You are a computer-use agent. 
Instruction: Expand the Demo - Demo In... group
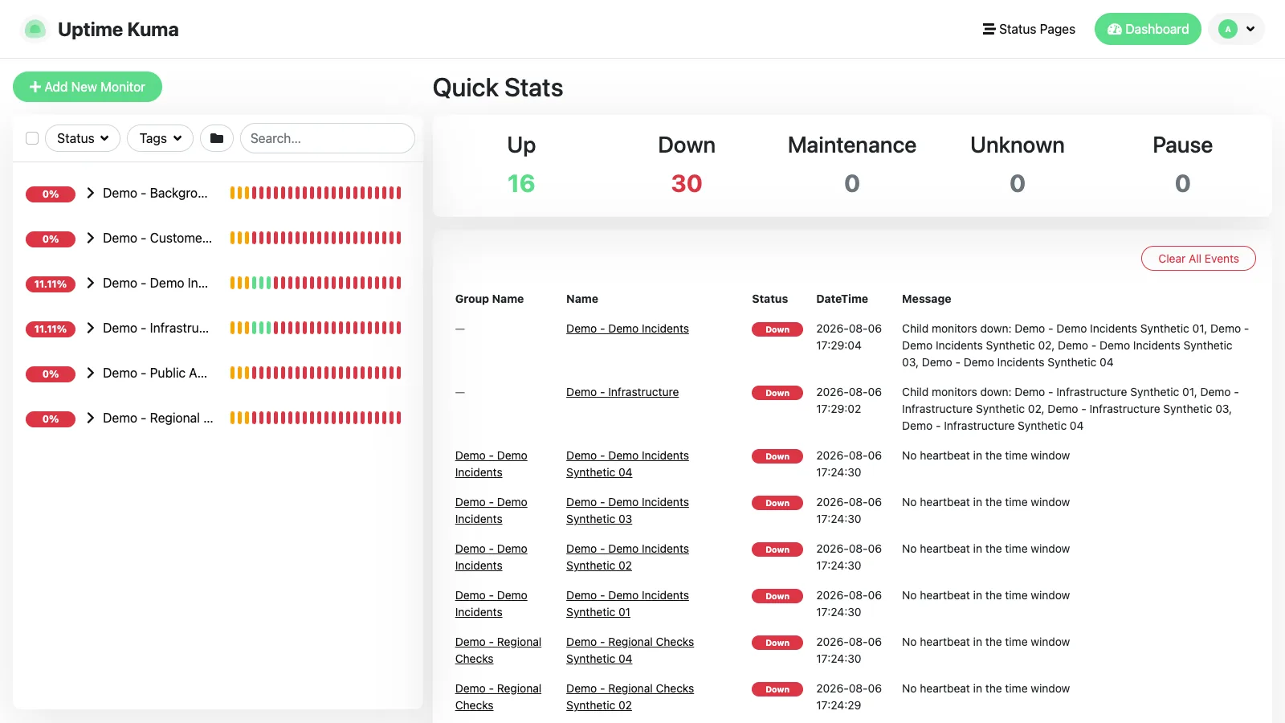[x=91, y=283]
